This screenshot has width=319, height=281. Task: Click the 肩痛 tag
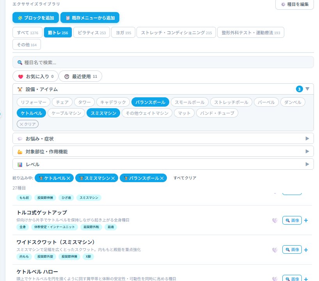111,227
